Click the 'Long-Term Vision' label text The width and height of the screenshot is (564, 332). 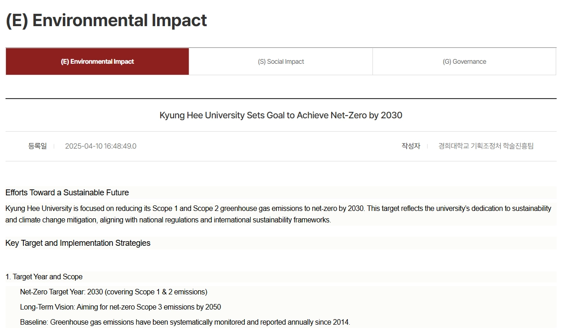[x=48, y=307]
